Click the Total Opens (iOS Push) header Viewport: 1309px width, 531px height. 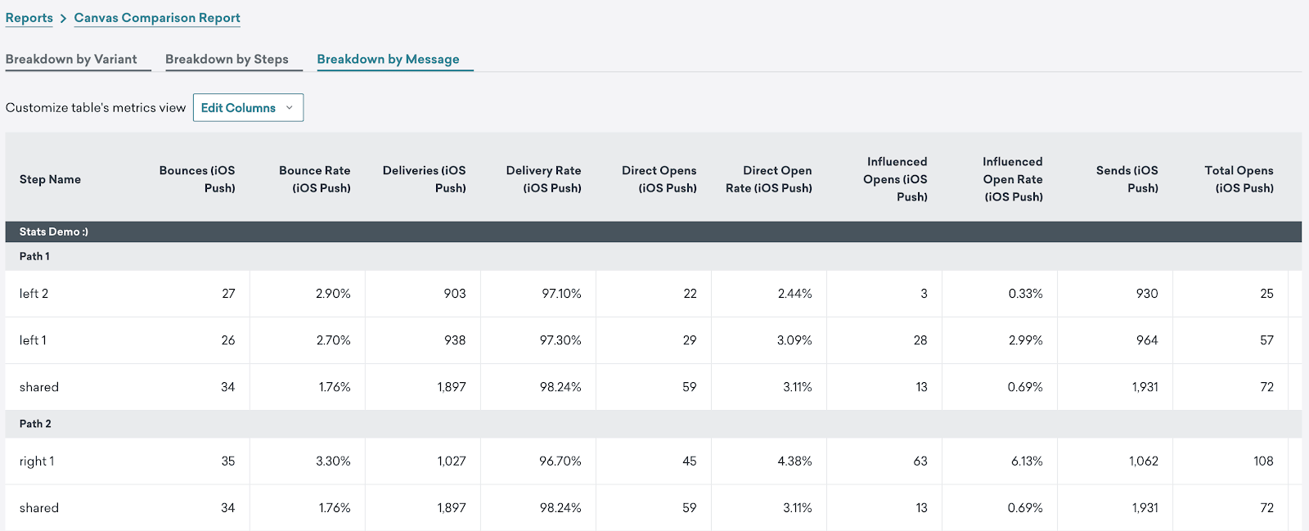(x=1239, y=179)
